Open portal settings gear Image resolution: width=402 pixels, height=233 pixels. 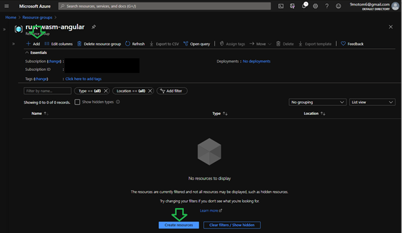point(316,6)
